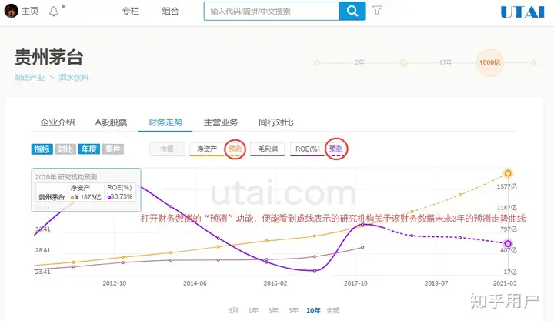The image size is (554, 321).
Task: Open the 组合 menu item
Action: [170, 11]
